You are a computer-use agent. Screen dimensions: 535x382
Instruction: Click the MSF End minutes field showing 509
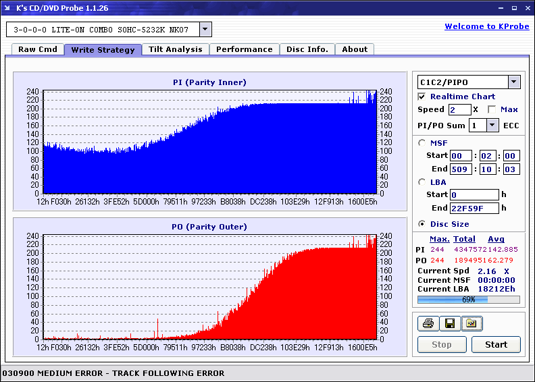click(461, 169)
